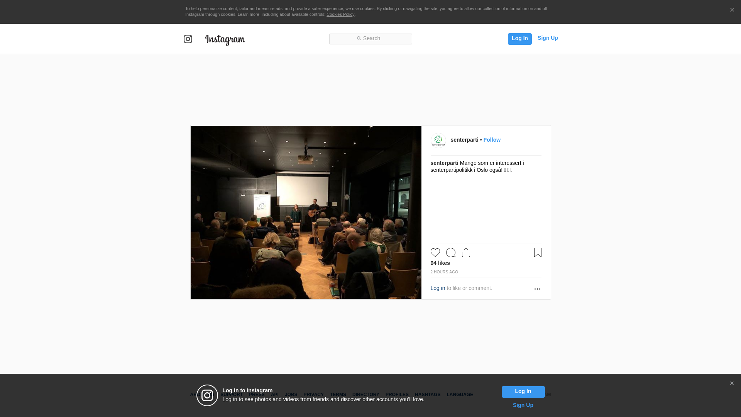Open comments with the speech bubble icon

451,253
